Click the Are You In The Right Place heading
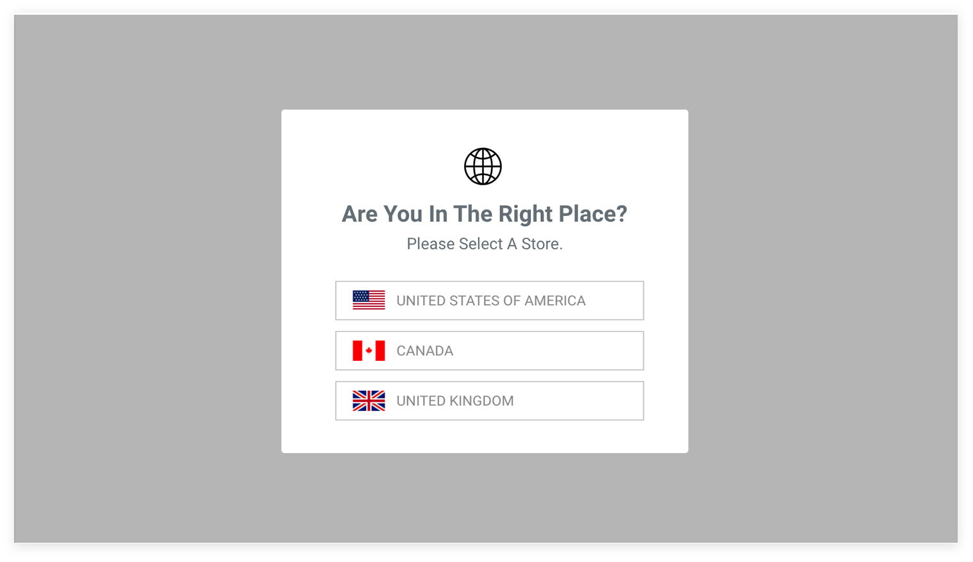The width and height of the screenshot is (973, 562). tap(484, 213)
